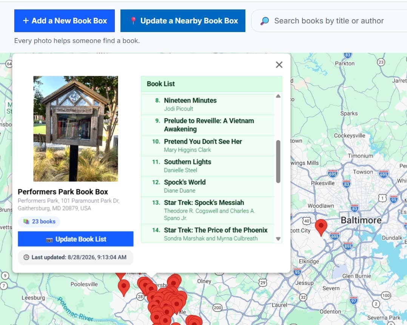The image size is (407, 325).
Task: Close the Performers Park Book Box popup
Action: (x=279, y=64)
